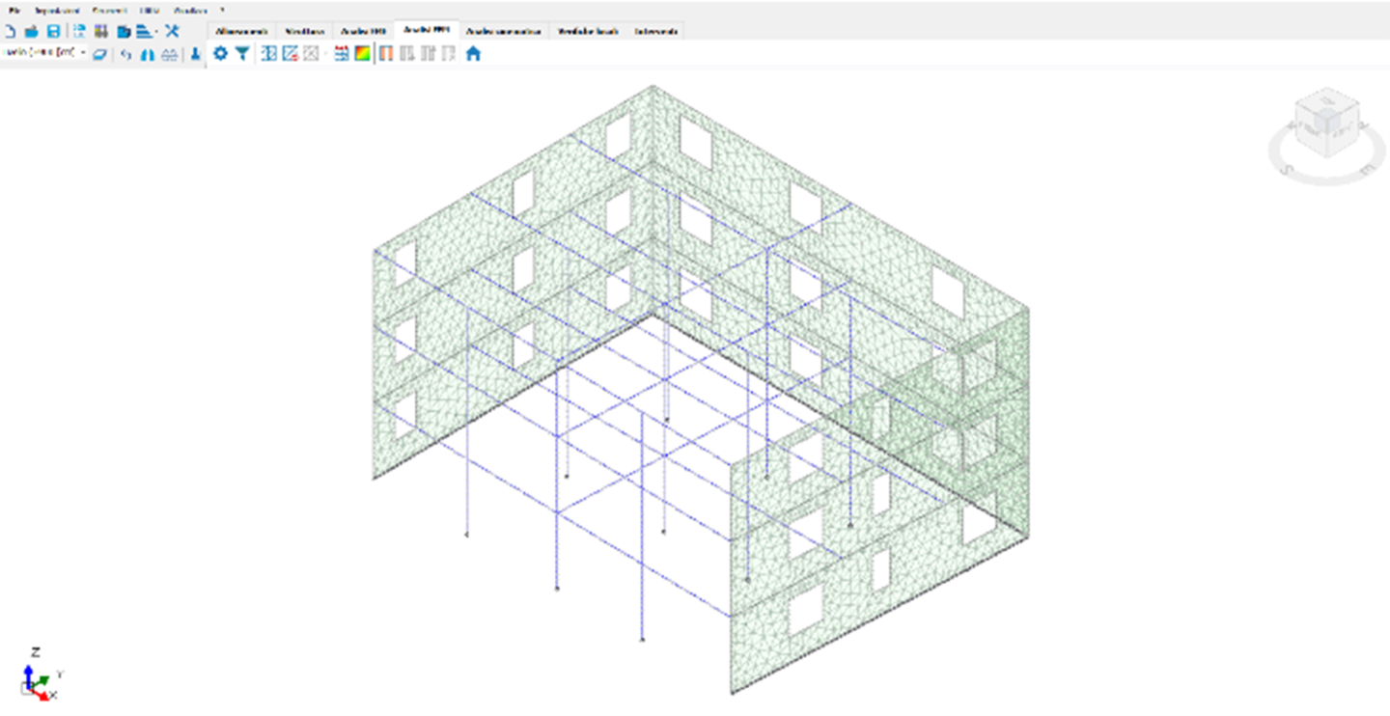Reset the view with the blue home icon

pos(473,54)
